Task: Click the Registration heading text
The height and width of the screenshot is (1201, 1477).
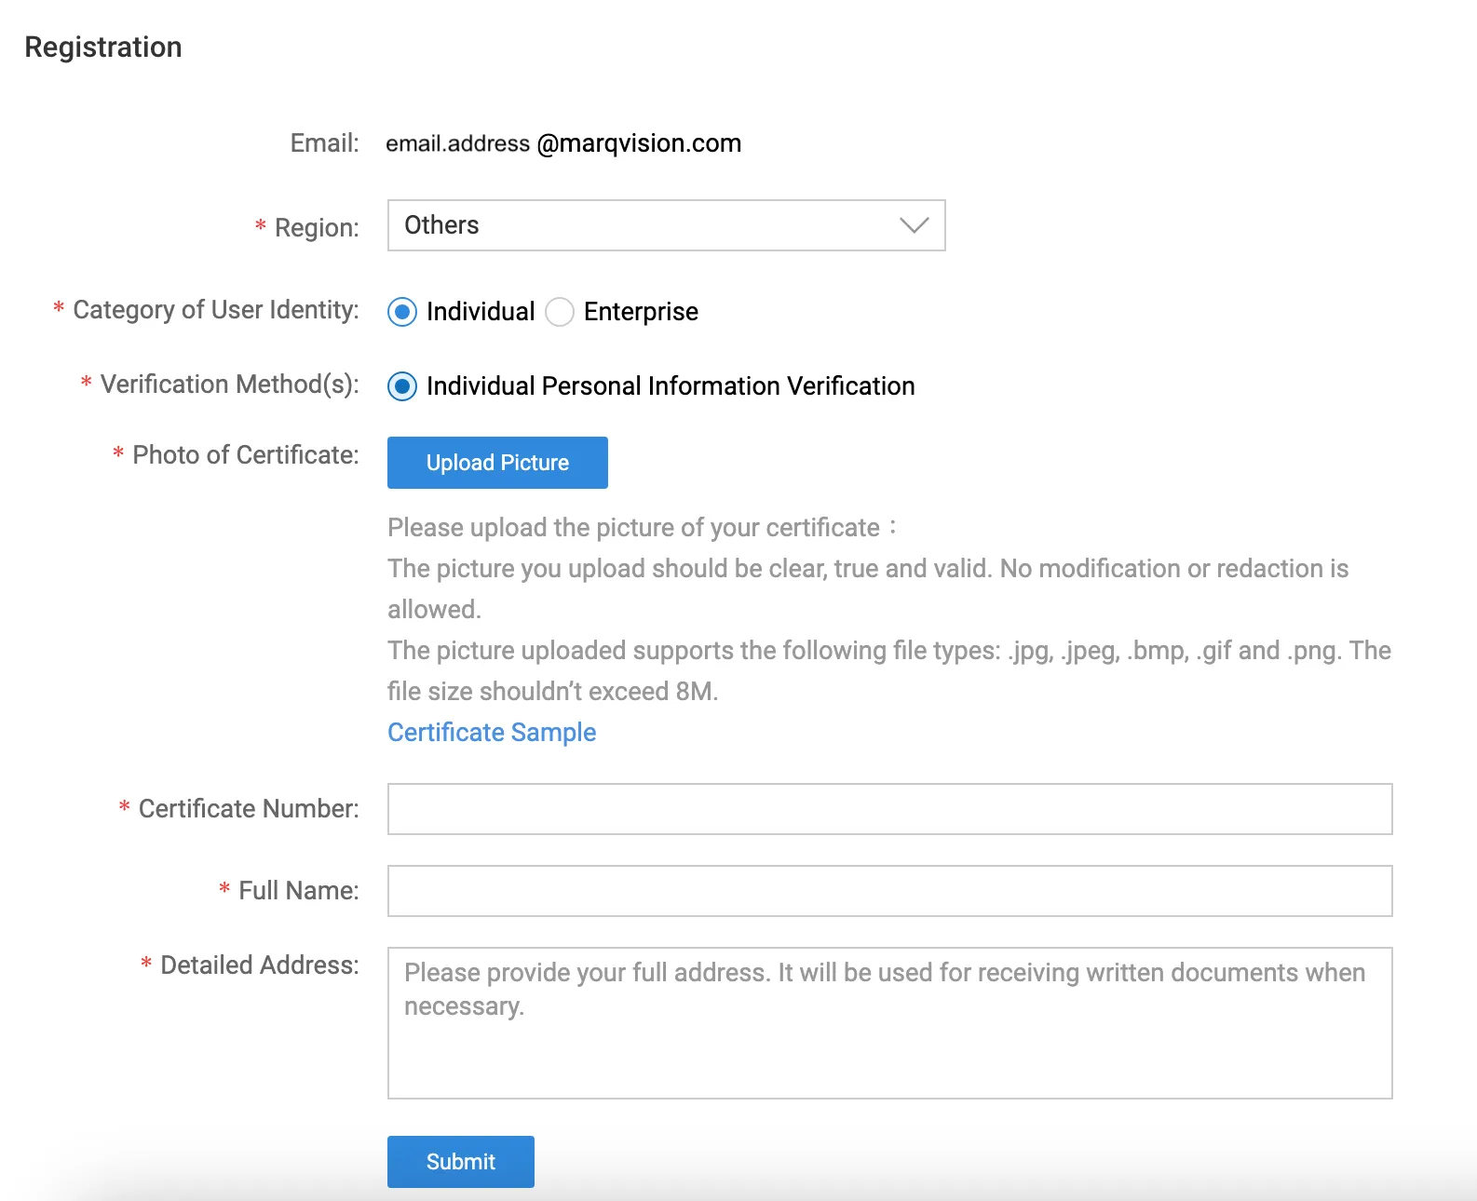Action: tap(103, 47)
